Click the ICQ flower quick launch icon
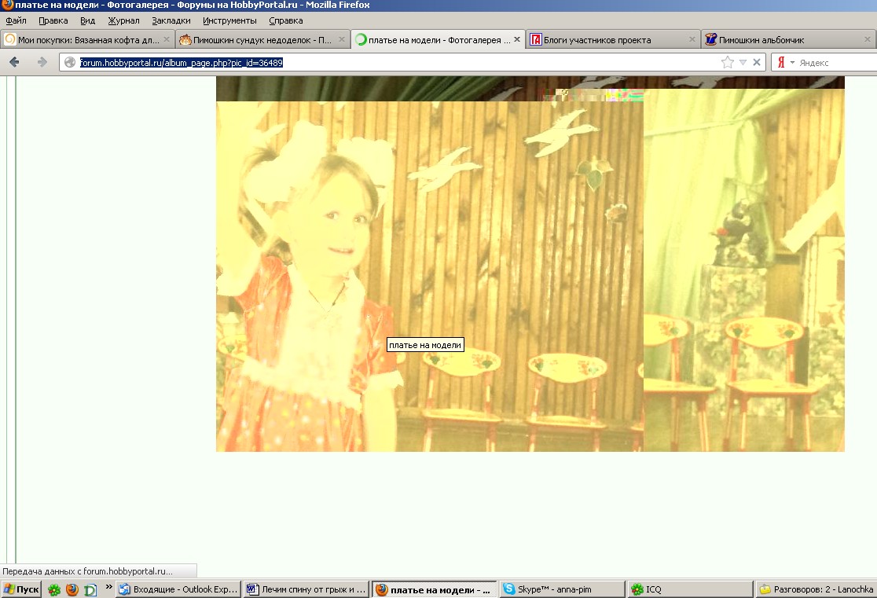Image resolution: width=877 pixels, height=598 pixels. pyautogui.click(x=54, y=589)
